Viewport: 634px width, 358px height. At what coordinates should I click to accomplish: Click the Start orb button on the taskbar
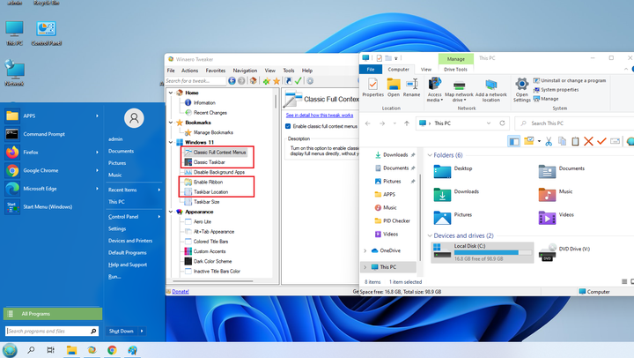click(10, 350)
